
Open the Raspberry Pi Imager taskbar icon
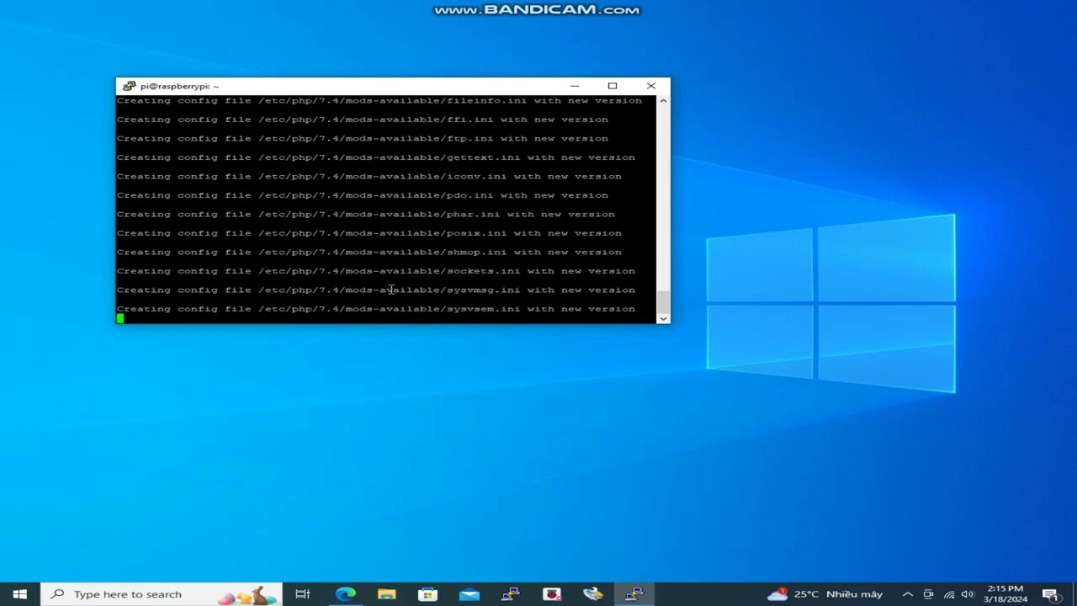click(551, 594)
